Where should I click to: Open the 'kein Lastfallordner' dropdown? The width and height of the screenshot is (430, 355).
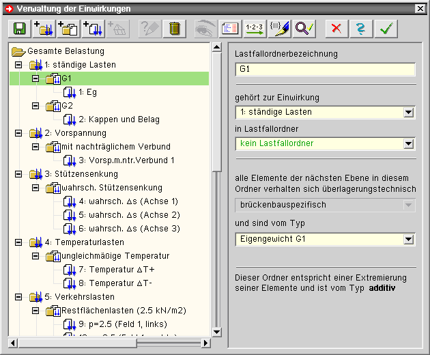pyautogui.click(x=409, y=144)
